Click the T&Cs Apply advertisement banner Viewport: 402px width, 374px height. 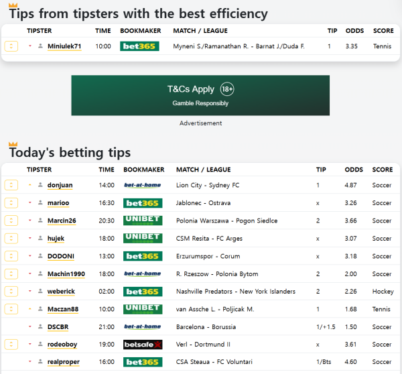(200, 95)
